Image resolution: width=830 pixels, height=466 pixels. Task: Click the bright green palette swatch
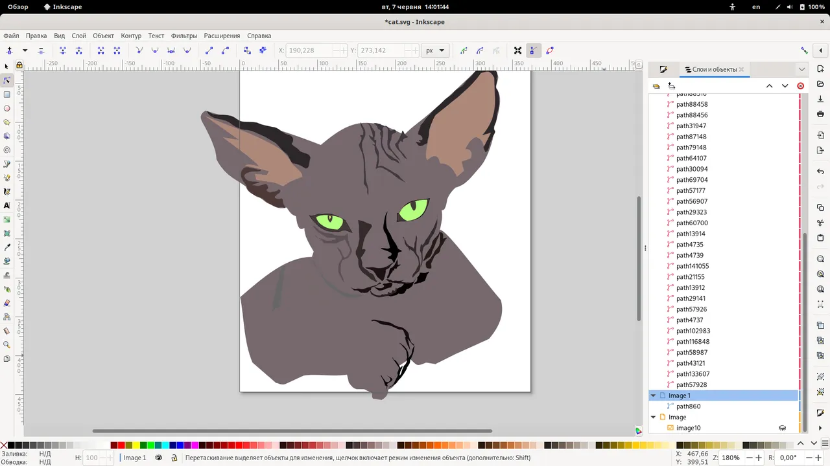[x=150, y=445]
